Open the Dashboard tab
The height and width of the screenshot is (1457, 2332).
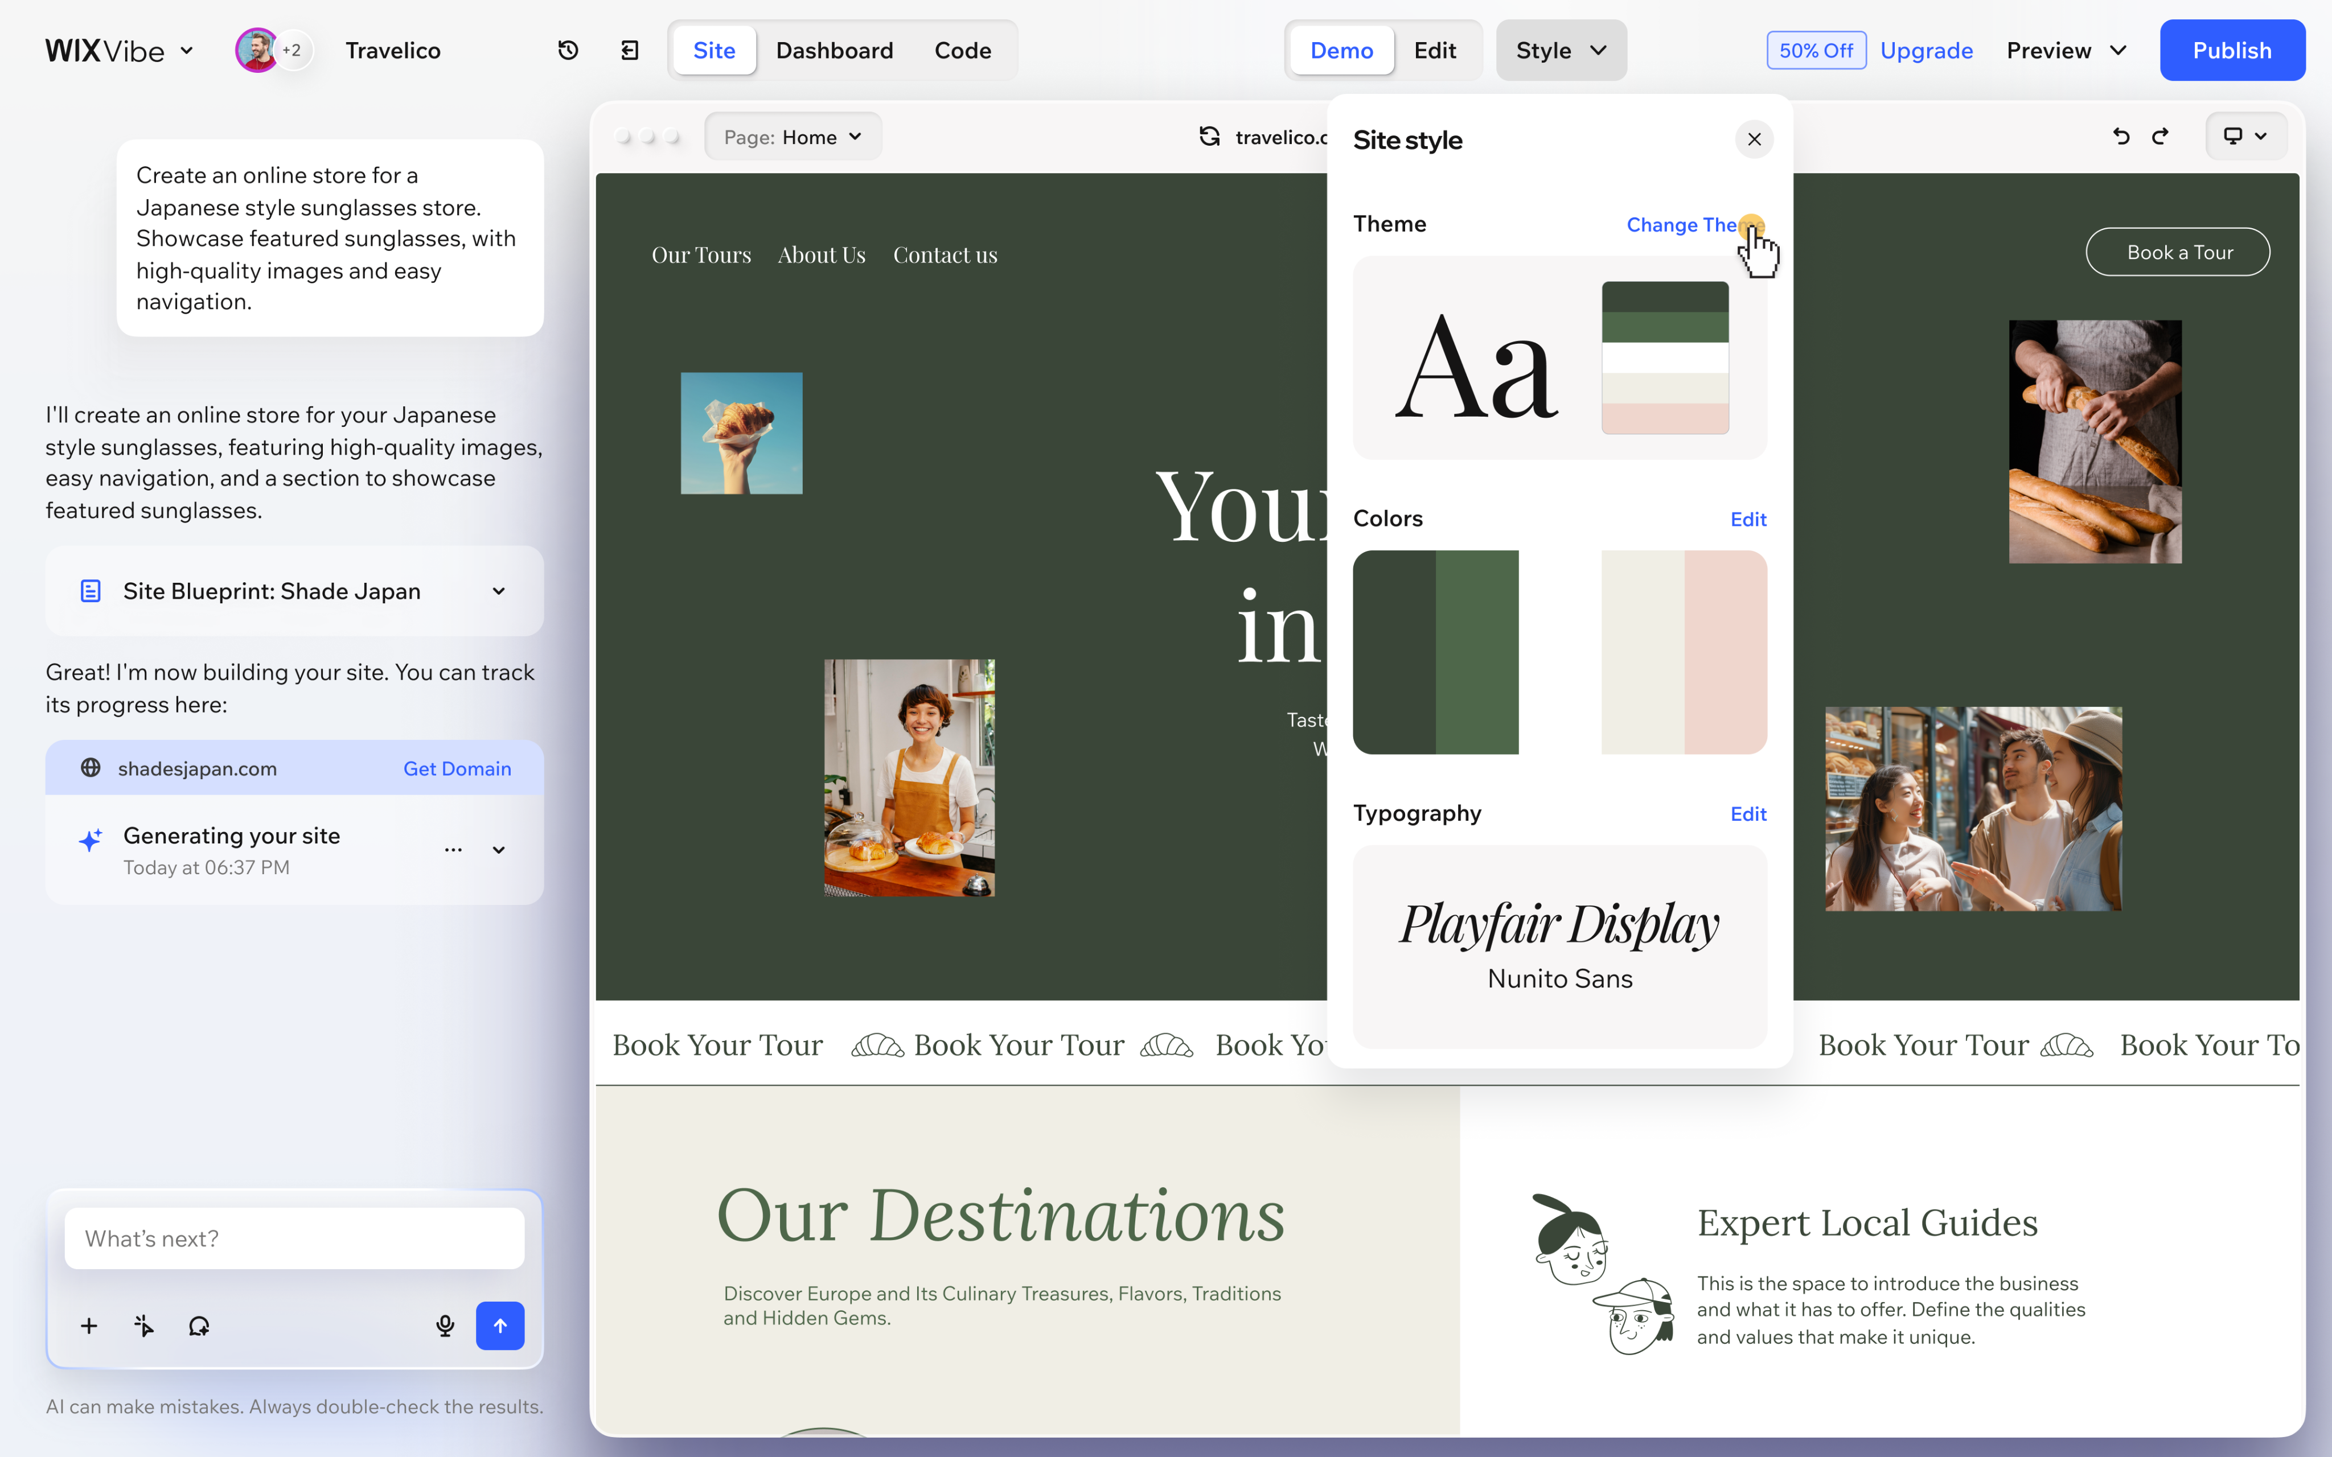[x=834, y=50]
